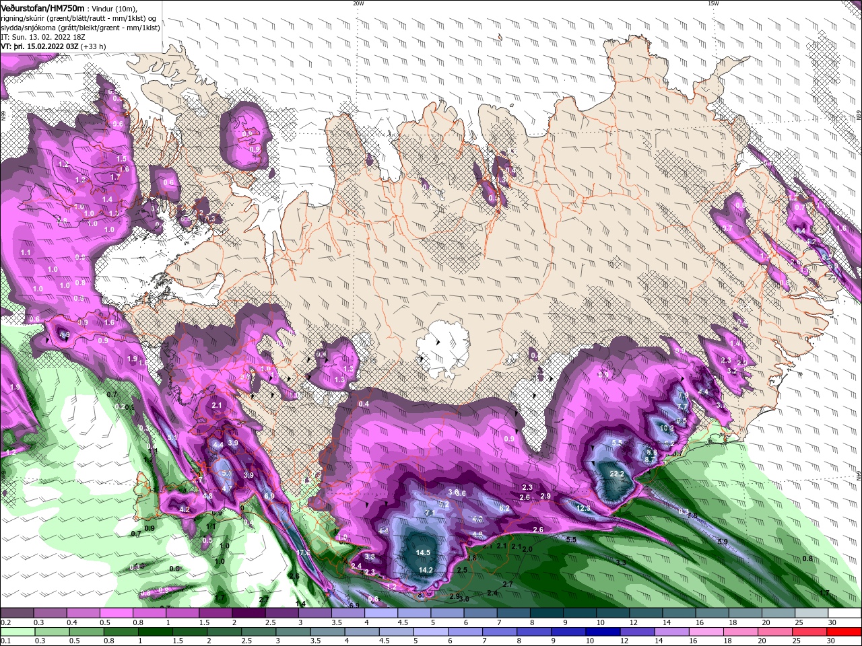Image resolution: width=862 pixels, height=646 pixels.
Task: Select pale green swatch above 0.1 rain label
Action: (17, 632)
